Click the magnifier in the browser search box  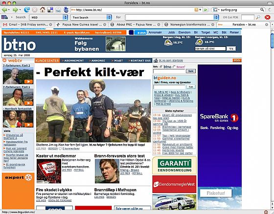tap(262, 10)
